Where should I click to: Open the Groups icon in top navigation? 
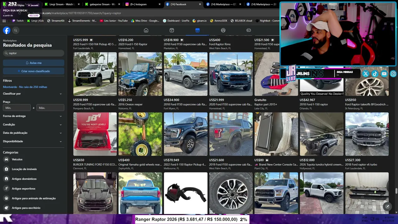pos(223,30)
